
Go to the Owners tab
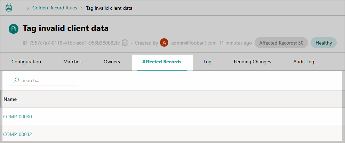pos(112,62)
